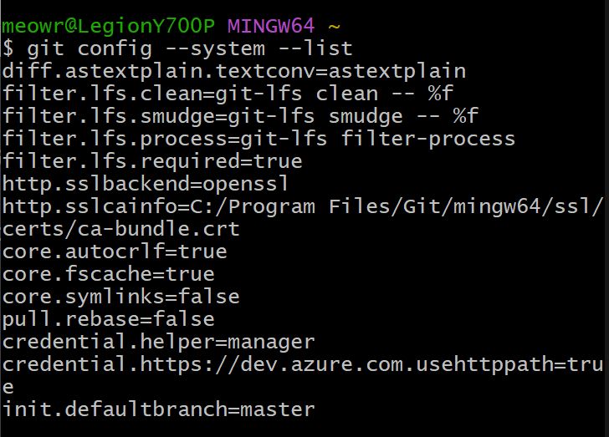Image resolution: width=609 pixels, height=437 pixels.
Task: Click the MINGW64 label in the prompt
Action: (x=269, y=26)
